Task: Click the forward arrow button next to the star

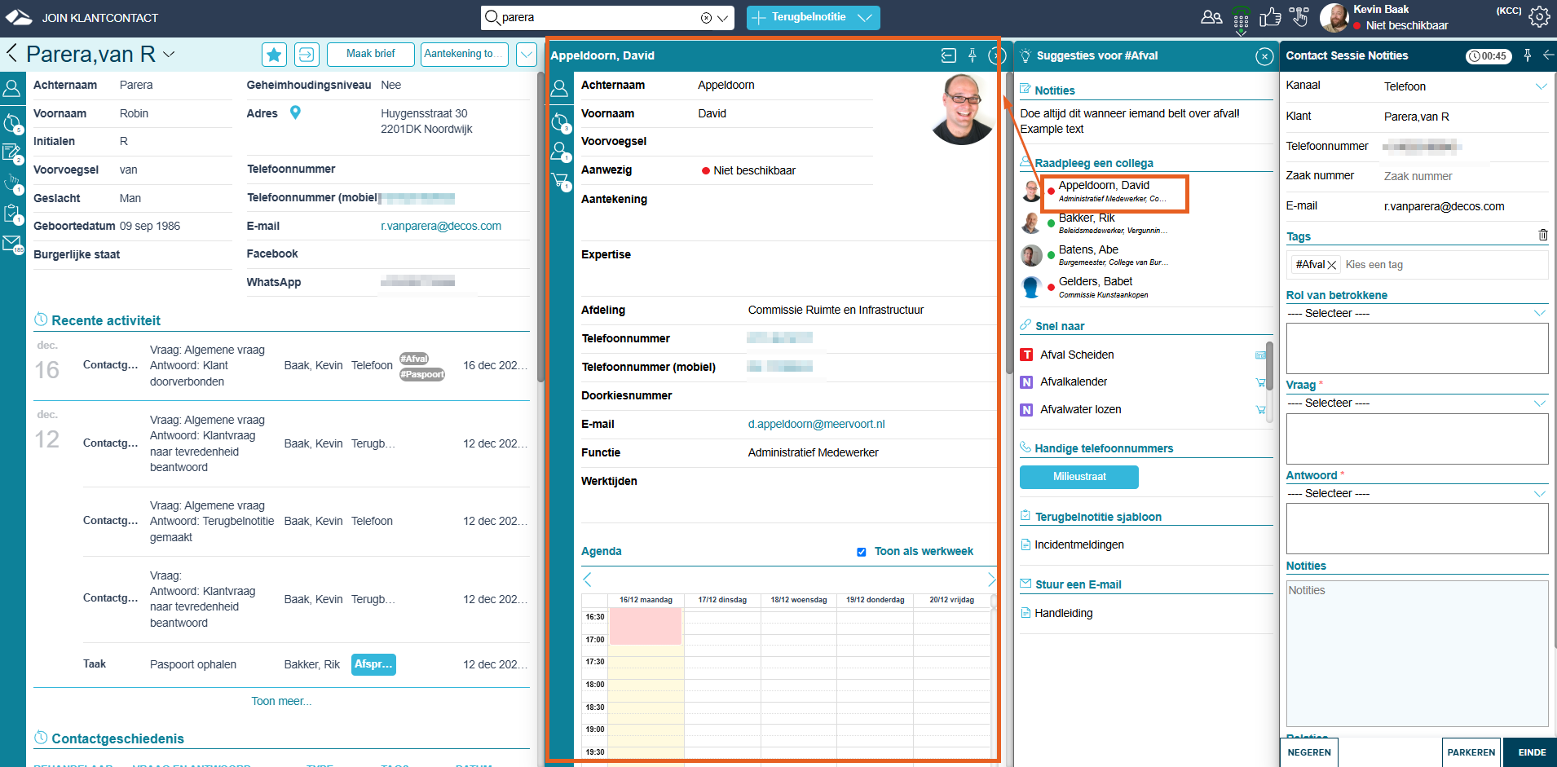Action: point(307,55)
